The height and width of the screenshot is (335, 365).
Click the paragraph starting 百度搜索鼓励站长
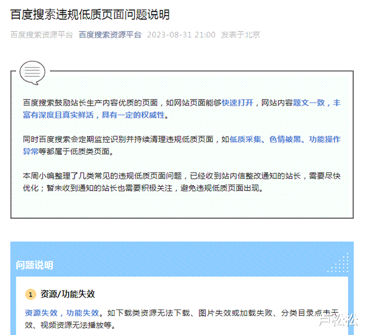(182, 109)
